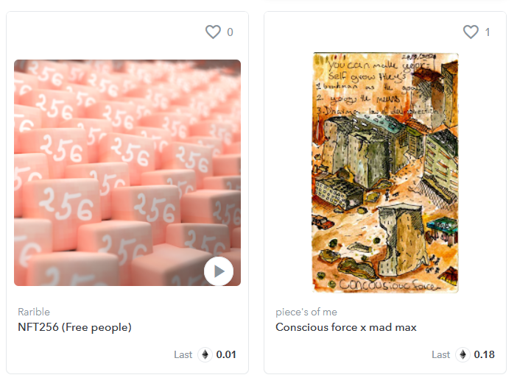Viewport: 531px width, 386px height.
Task: Click blank header area of NFT256 card
Action: pyautogui.click(x=103, y=32)
